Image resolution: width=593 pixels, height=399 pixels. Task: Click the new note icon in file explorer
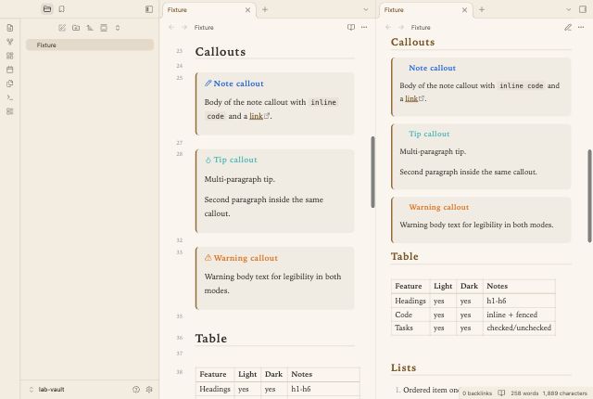pyautogui.click(x=62, y=28)
